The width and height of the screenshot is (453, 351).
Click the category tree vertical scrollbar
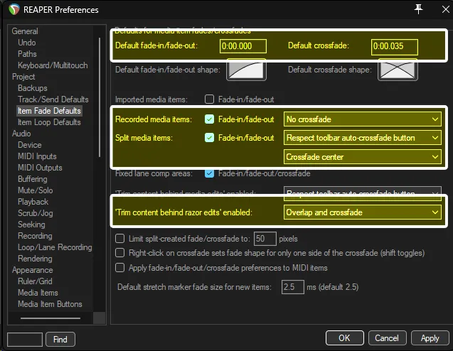pyautogui.click(x=100, y=97)
